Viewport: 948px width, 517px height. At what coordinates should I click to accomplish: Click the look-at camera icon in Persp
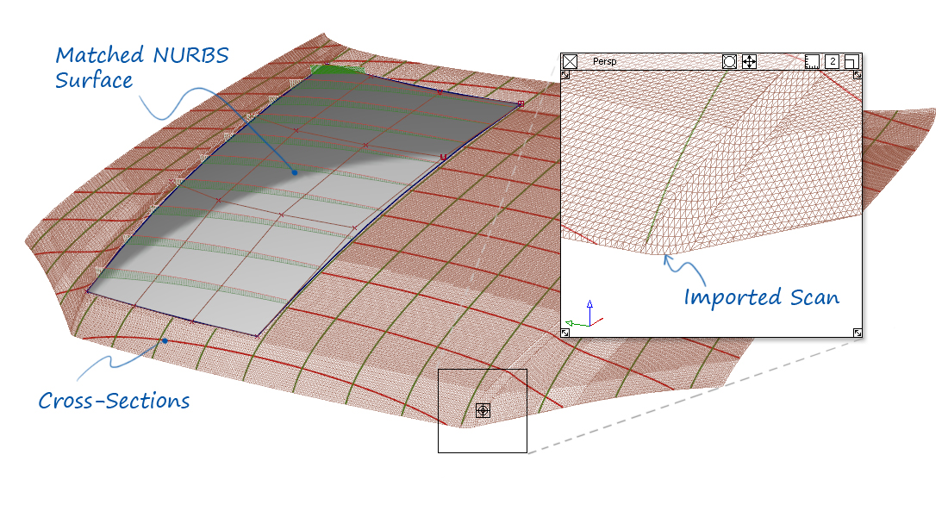pyautogui.click(x=729, y=62)
